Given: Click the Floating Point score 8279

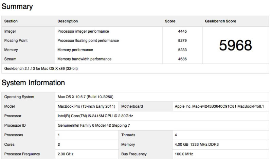Looking at the screenshot, I should (x=182, y=40).
